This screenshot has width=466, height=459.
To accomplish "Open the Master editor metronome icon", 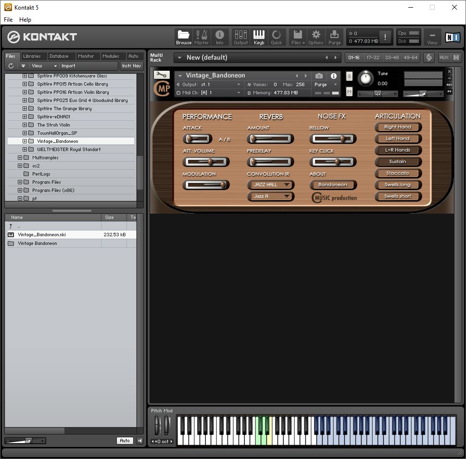I will [202, 37].
